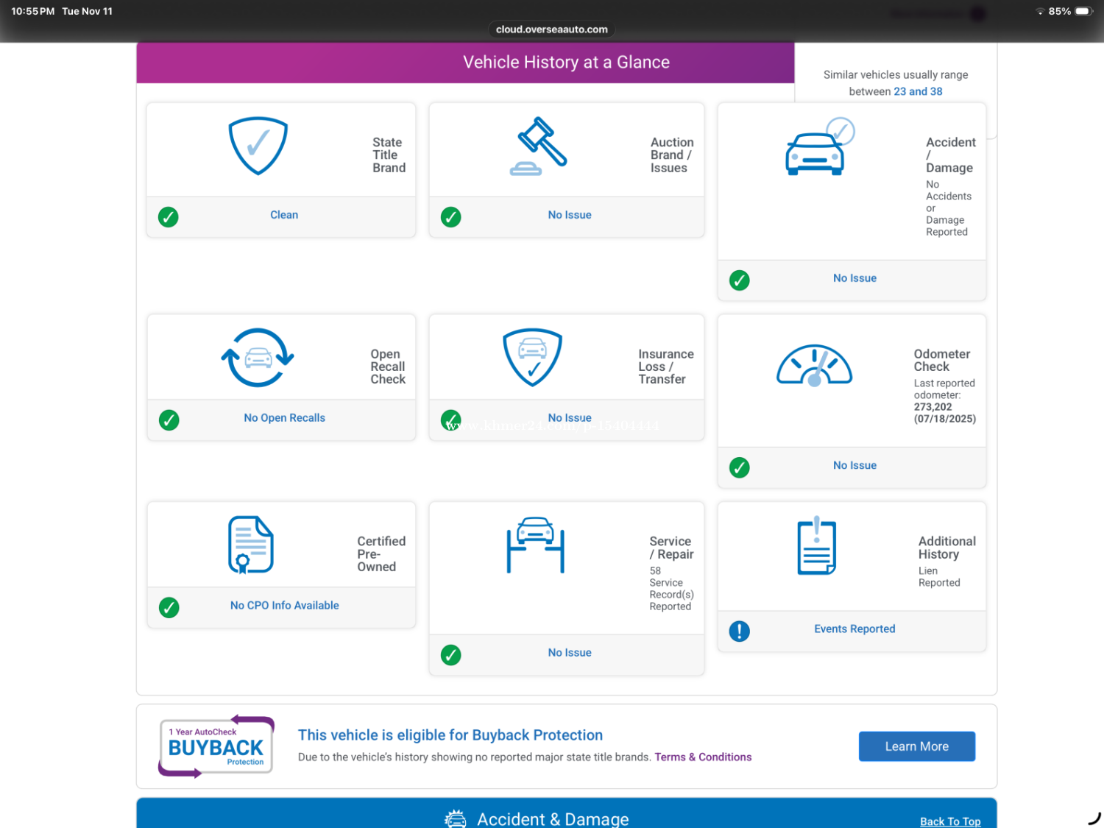The height and width of the screenshot is (828, 1104).
Task: Click the Odometer Check gauge icon
Action: pos(814,365)
